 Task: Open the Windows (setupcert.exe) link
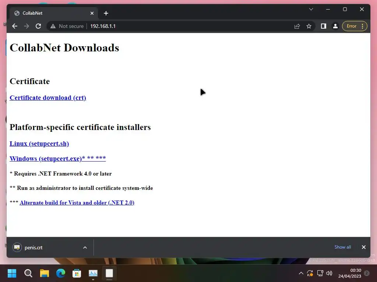[58, 159]
